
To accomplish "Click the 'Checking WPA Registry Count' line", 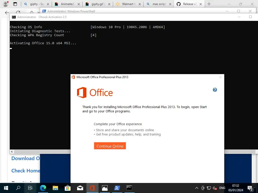I will tap(37, 35).
